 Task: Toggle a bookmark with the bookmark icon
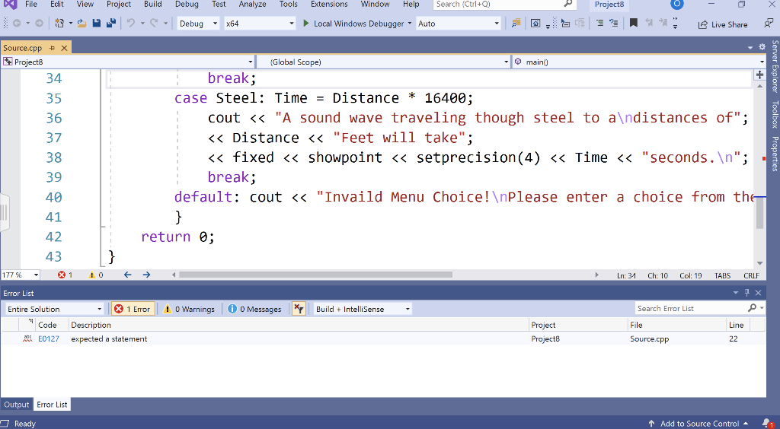633,24
